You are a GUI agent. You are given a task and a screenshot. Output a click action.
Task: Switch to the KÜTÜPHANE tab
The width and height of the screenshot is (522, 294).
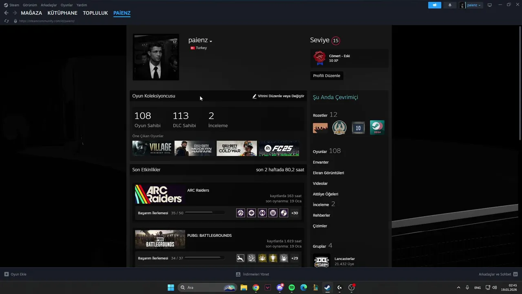click(62, 13)
